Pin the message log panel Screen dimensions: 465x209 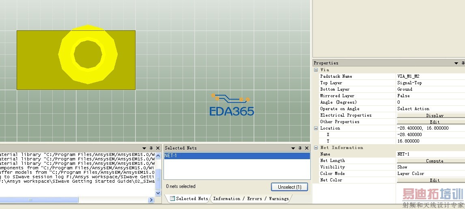pyautogui.click(x=151, y=148)
